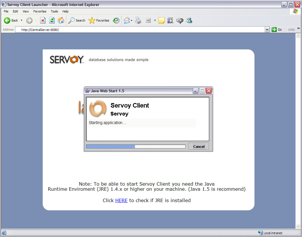This screenshot has height=237, width=302.
Task: Expand the Mail button dropdown arrow
Action: pyautogui.click(x=132, y=20)
